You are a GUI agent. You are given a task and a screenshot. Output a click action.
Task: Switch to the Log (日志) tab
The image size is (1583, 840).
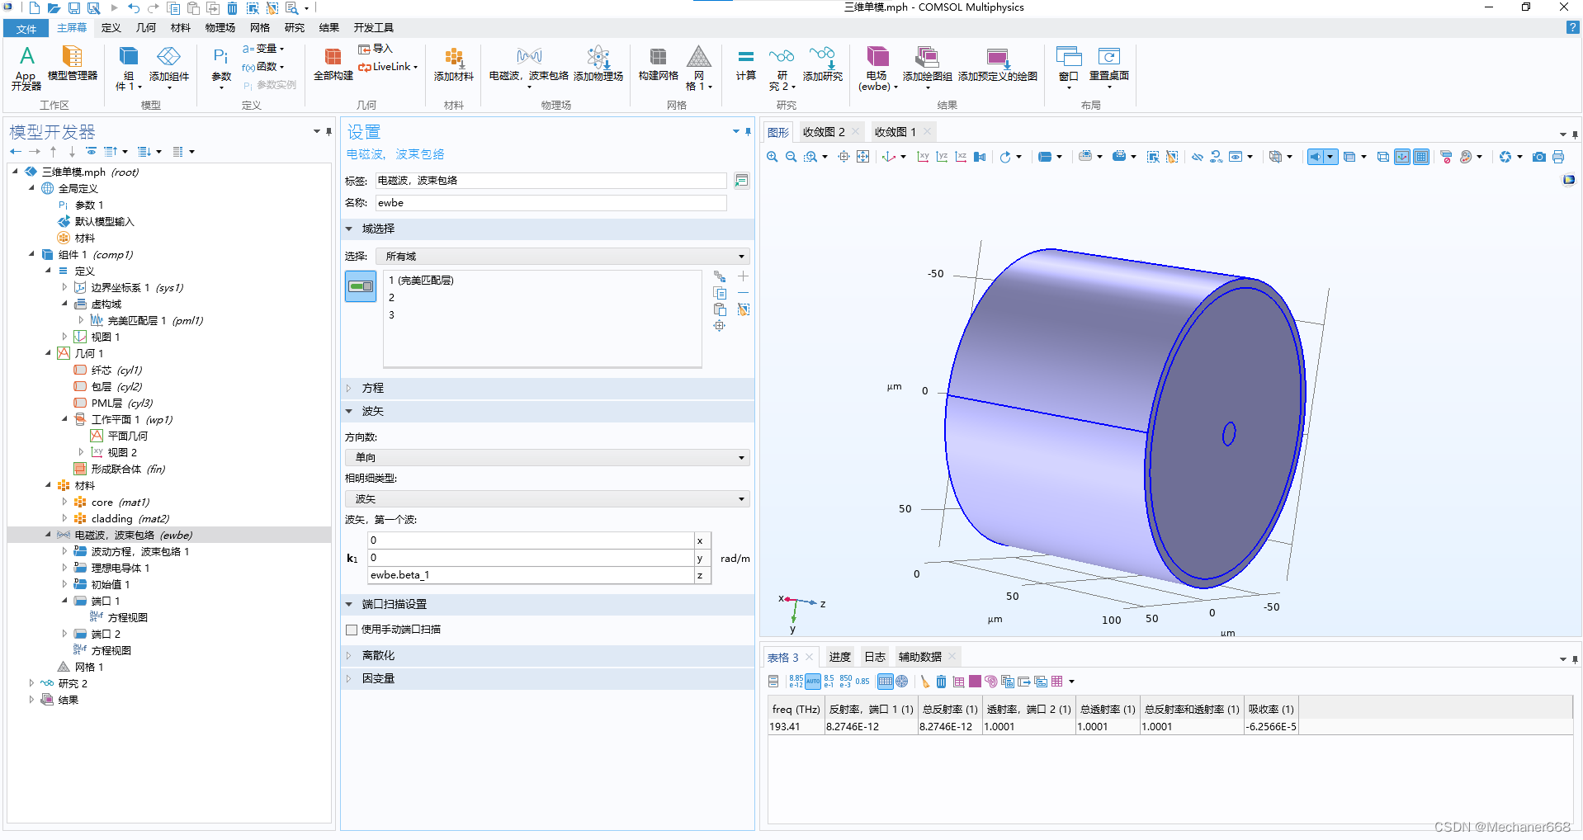tap(875, 657)
